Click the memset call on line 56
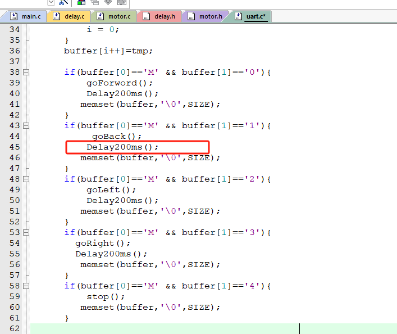 coord(150,265)
